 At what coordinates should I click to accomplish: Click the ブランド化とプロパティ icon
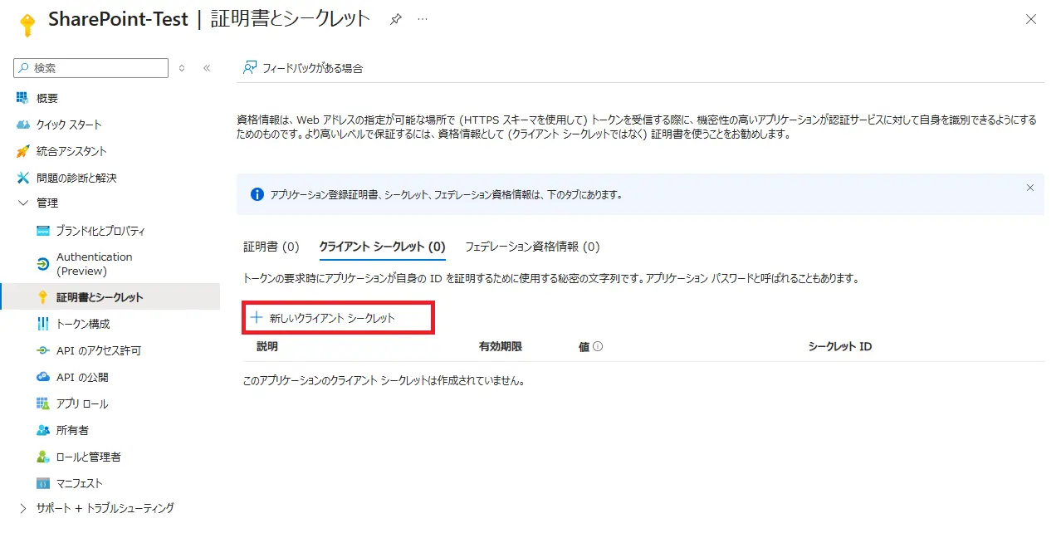[43, 230]
